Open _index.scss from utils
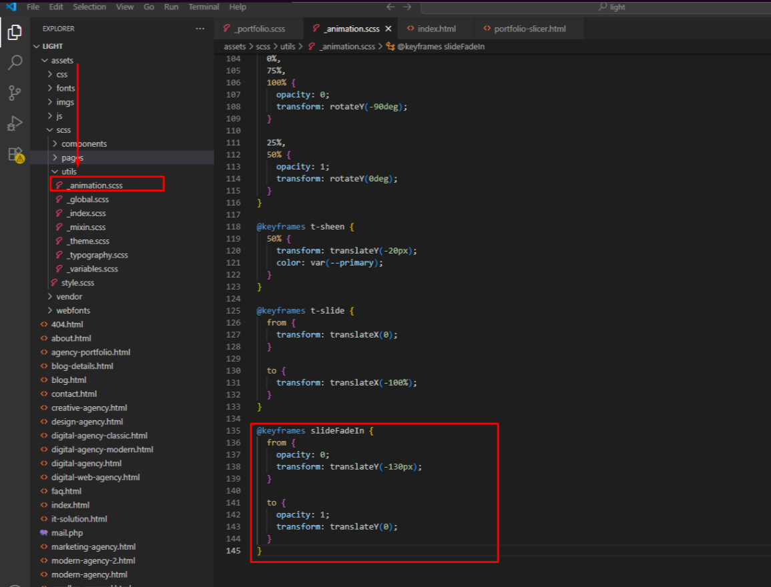The width and height of the screenshot is (771, 587). pos(122,213)
